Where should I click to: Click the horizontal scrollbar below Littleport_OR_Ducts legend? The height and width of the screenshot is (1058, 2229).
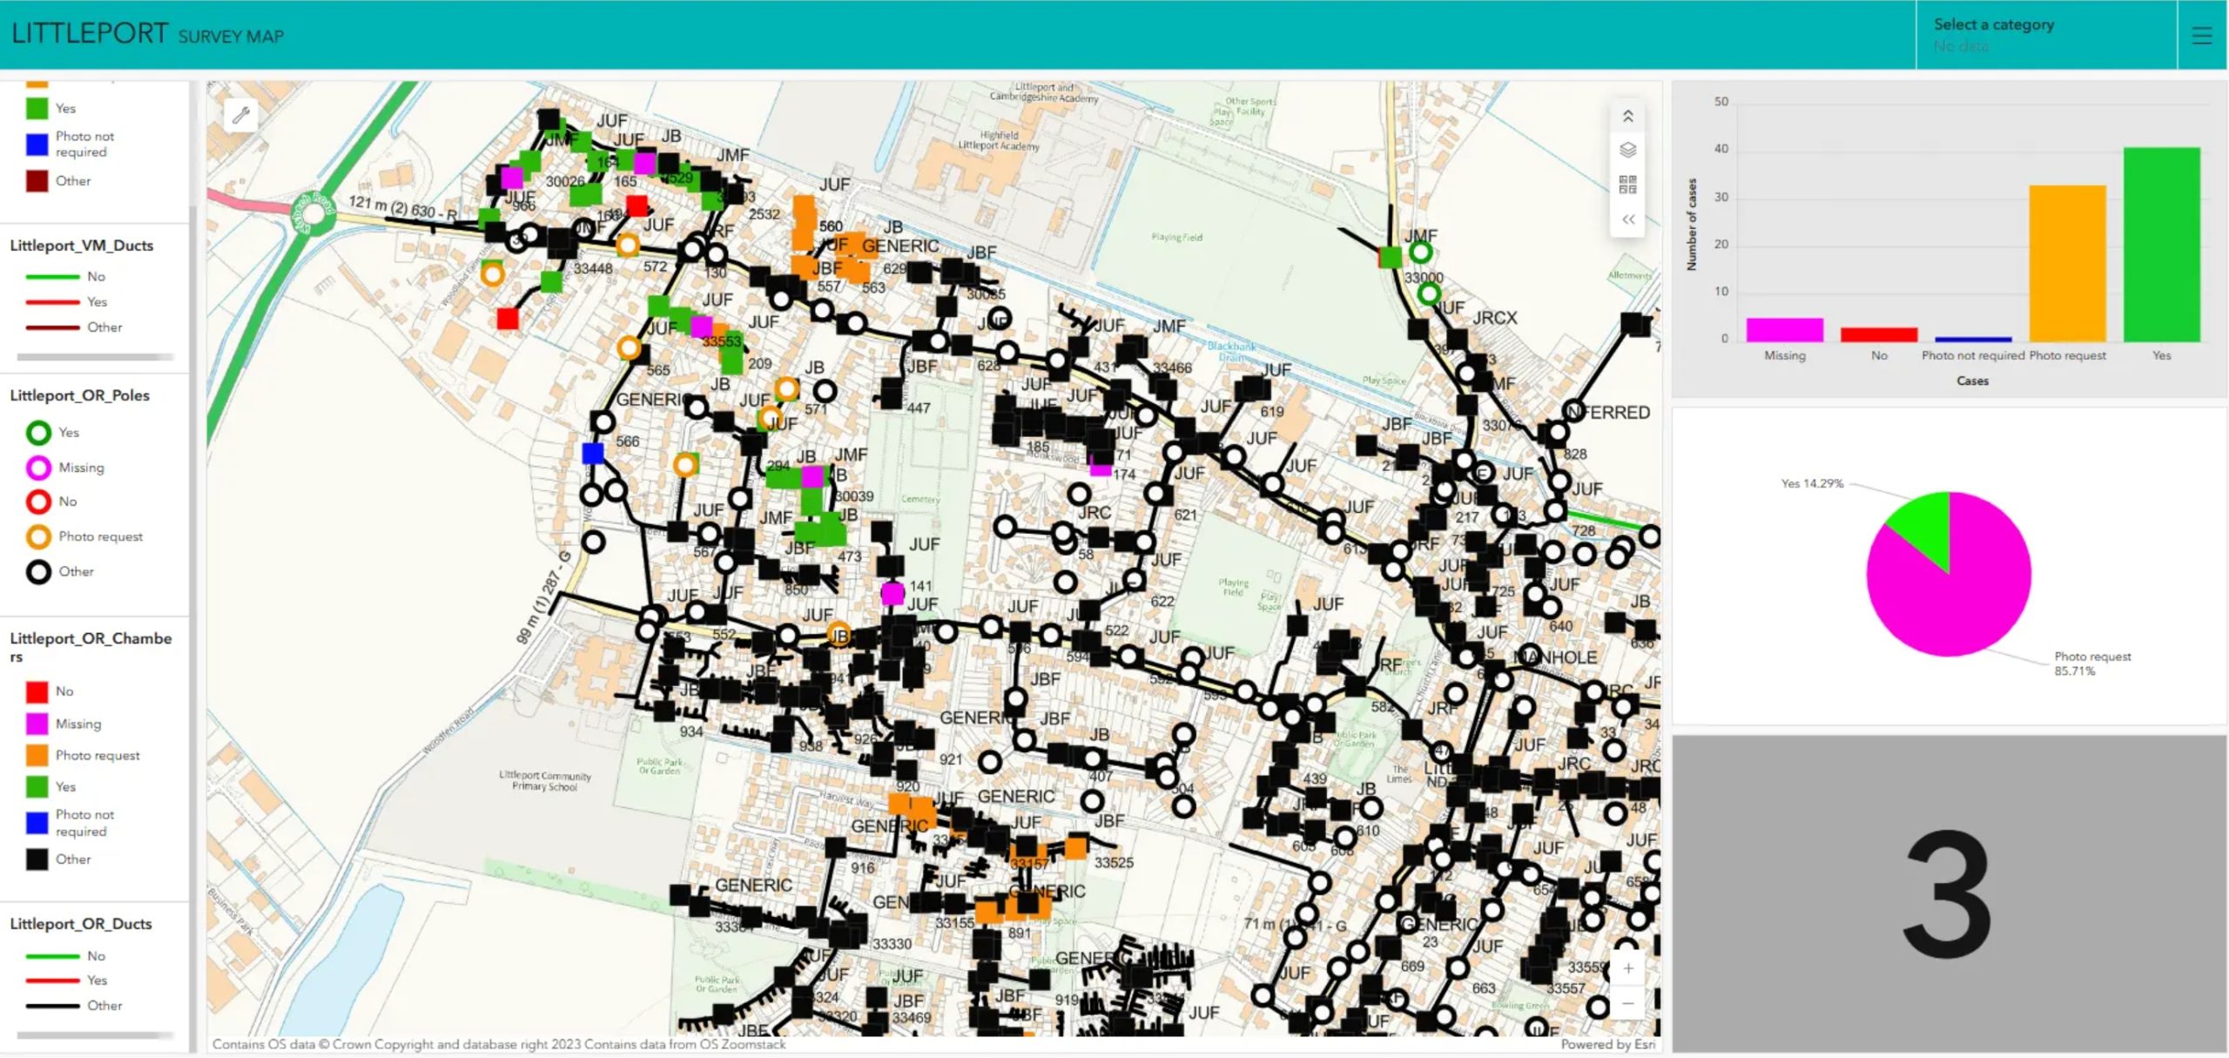coord(95,1035)
